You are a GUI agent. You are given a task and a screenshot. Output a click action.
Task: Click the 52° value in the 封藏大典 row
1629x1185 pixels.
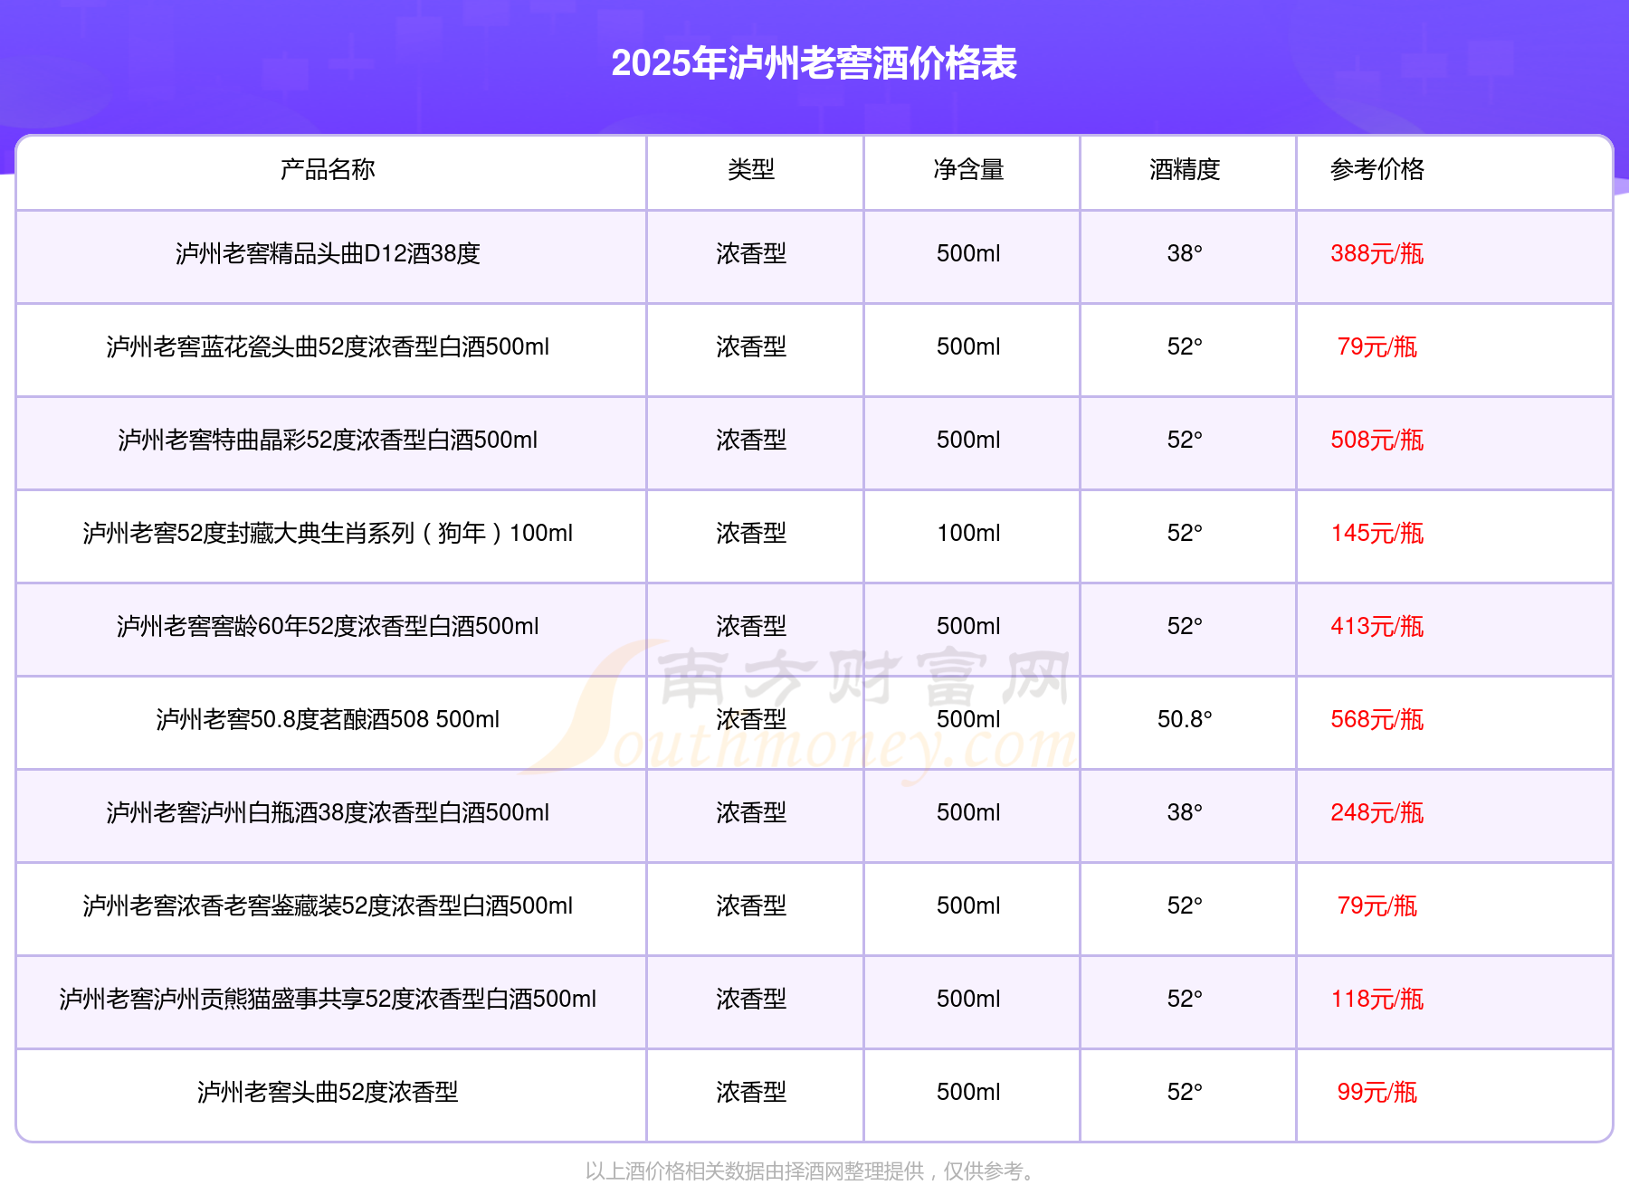click(x=1185, y=533)
